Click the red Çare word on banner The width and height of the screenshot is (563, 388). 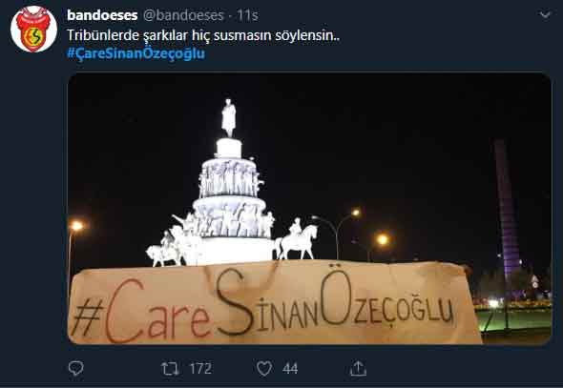(x=158, y=311)
